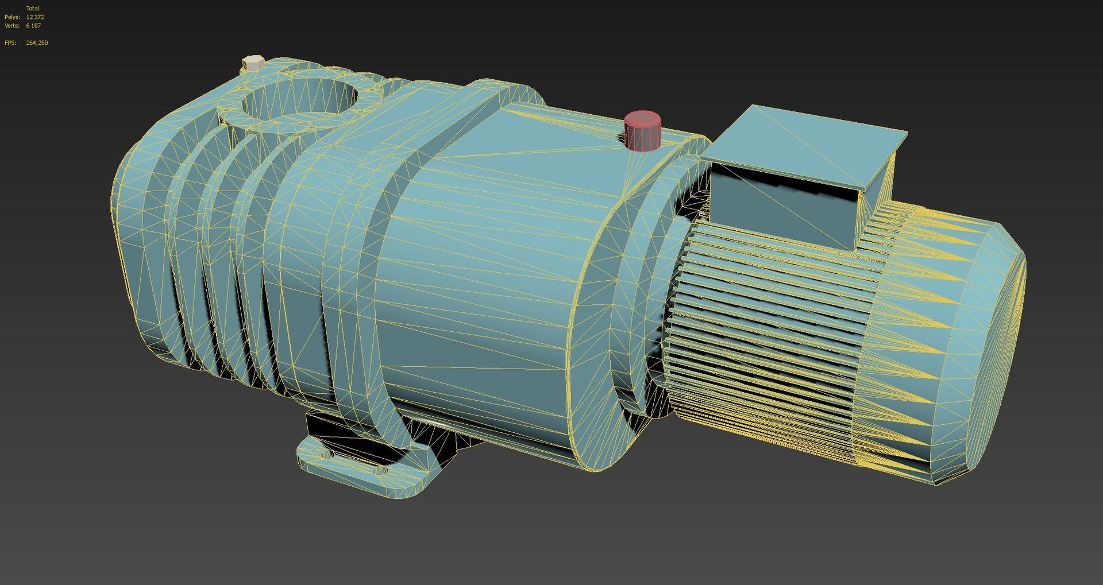
Task: Select the beige hex bolt on top flange
Action: 253,63
